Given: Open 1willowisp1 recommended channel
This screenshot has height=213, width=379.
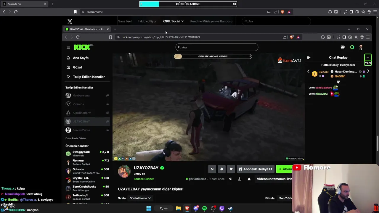Looking at the screenshot, I should click(x=87, y=197).
